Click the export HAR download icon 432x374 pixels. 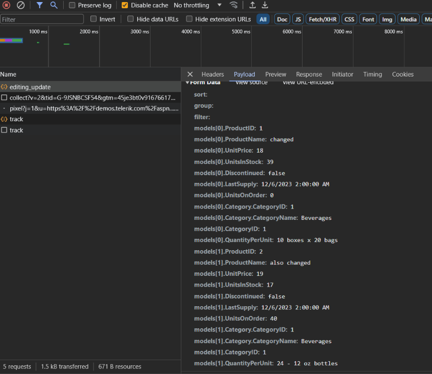pyautogui.click(x=265, y=5)
